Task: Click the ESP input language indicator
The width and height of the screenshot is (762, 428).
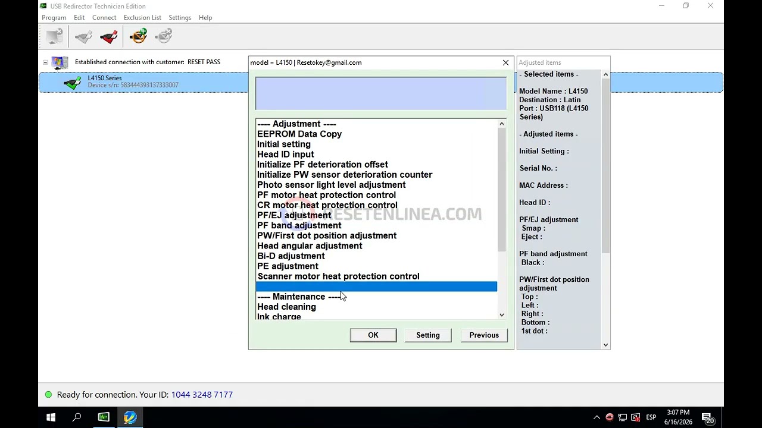Action: pos(651,417)
